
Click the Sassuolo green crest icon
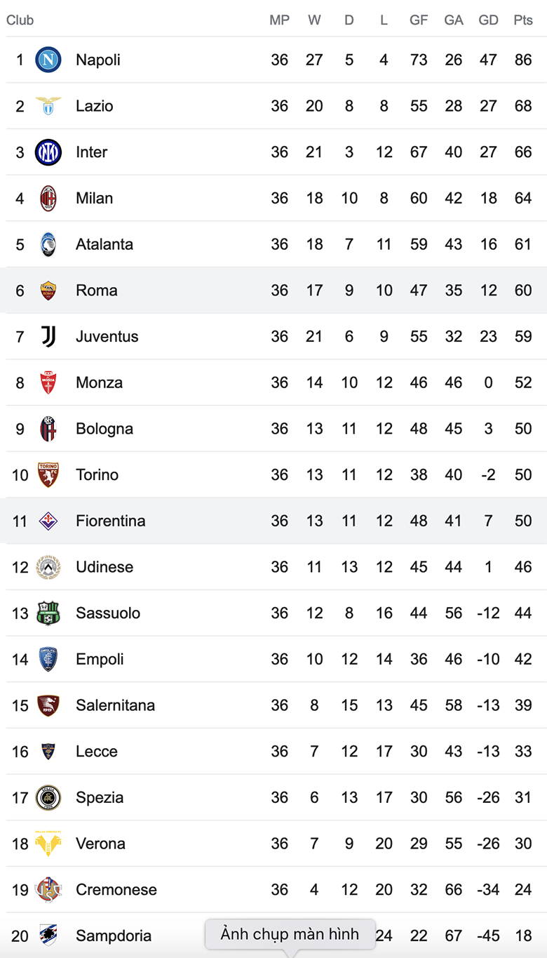tap(48, 613)
